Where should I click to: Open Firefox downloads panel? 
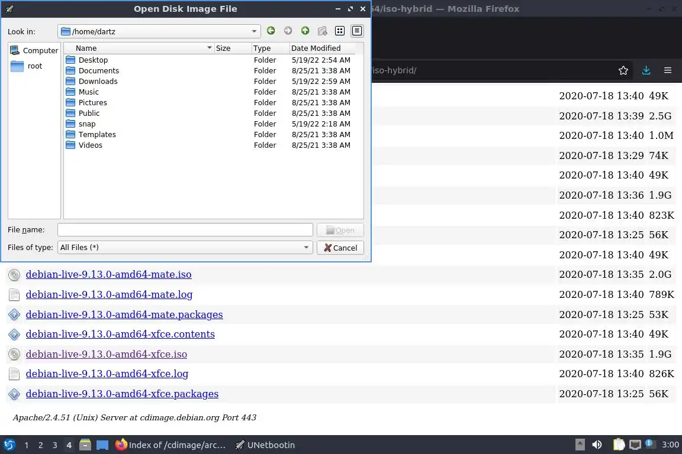point(646,70)
